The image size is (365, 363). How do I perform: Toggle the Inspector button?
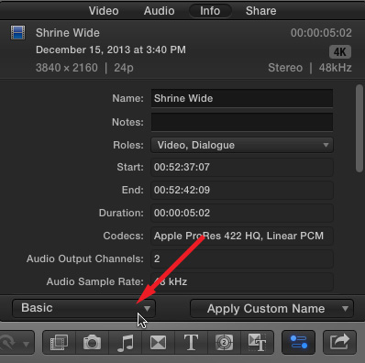pos(298,342)
